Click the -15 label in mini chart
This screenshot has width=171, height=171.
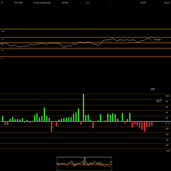click(110, 162)
